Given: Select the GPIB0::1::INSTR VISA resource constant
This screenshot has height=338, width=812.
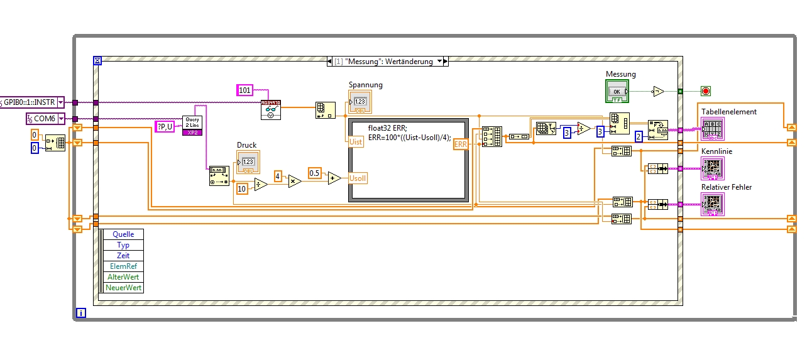Looking at the screenshot, I should 32,102.
